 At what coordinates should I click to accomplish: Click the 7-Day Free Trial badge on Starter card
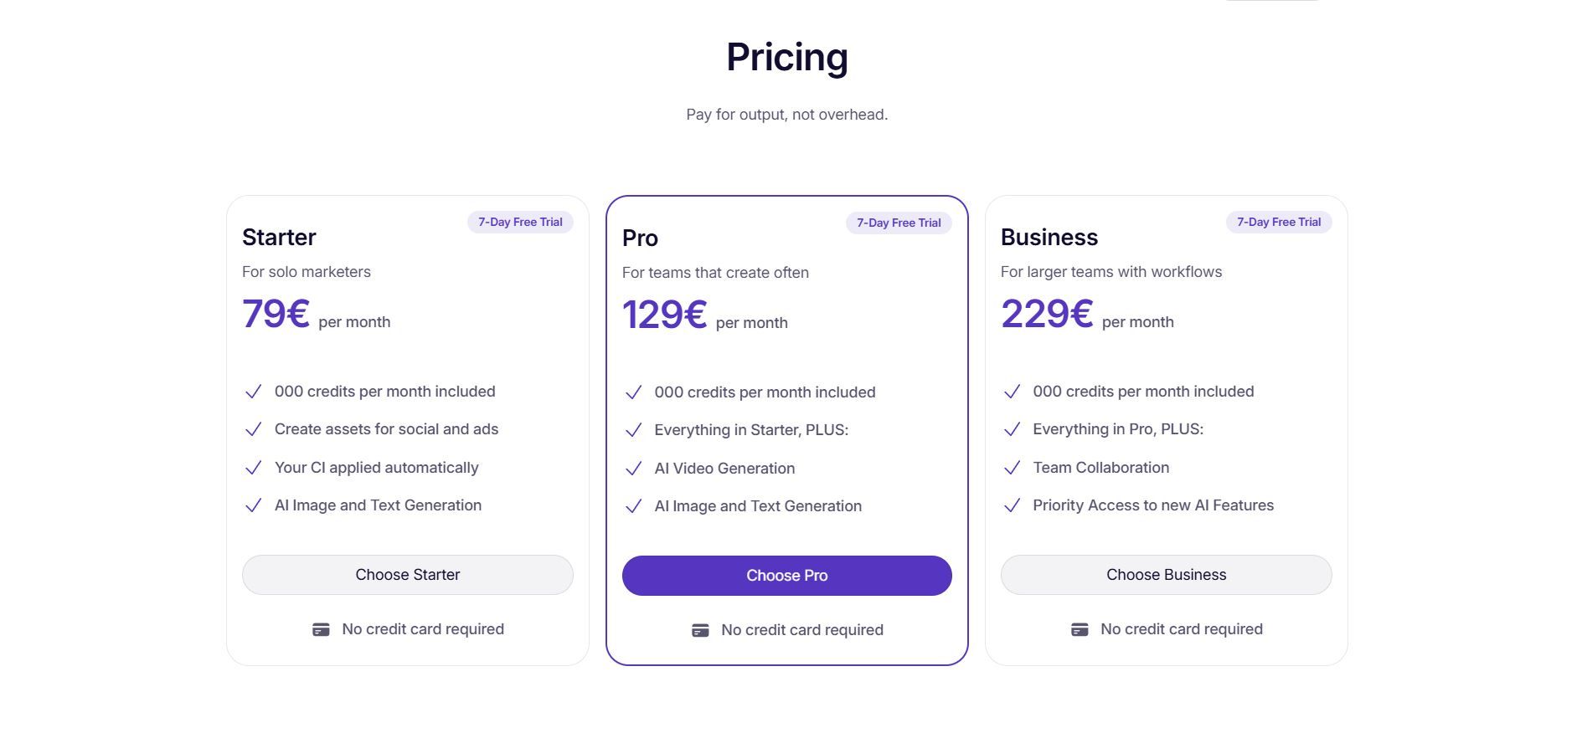(519, 222)
